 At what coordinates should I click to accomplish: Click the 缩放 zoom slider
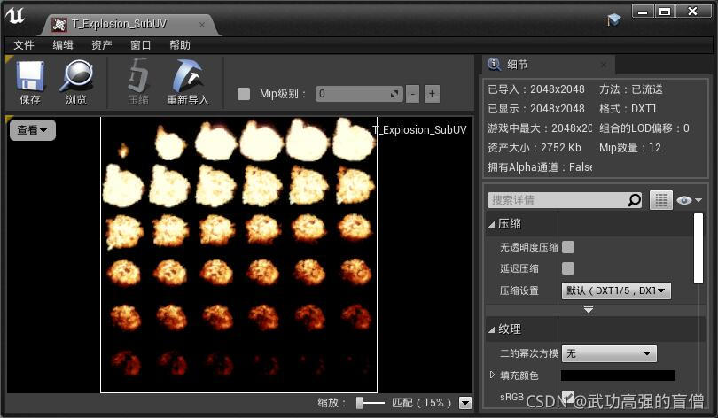tap(370, 403)
